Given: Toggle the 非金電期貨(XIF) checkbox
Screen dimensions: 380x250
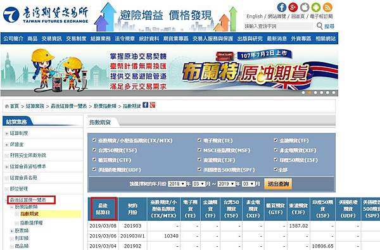Looking at the screenshot, I should (x=275, y=150).
